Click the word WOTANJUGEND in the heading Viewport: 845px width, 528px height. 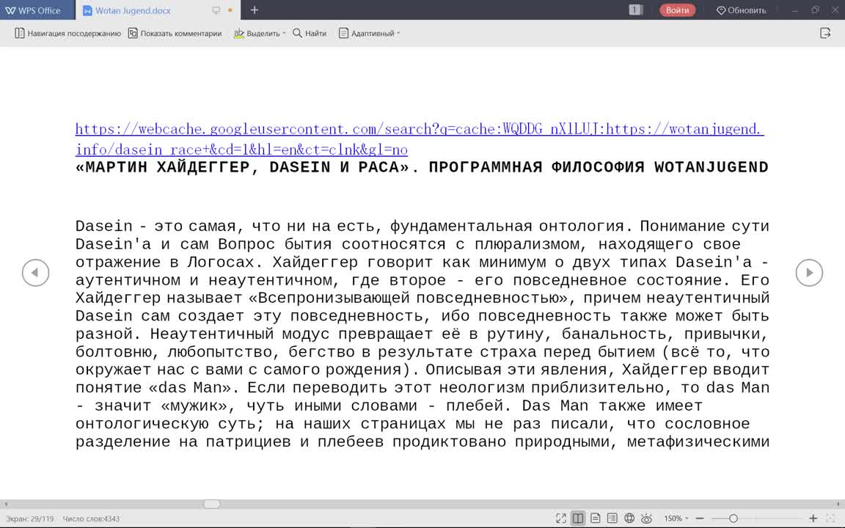(x=712, y=167)
